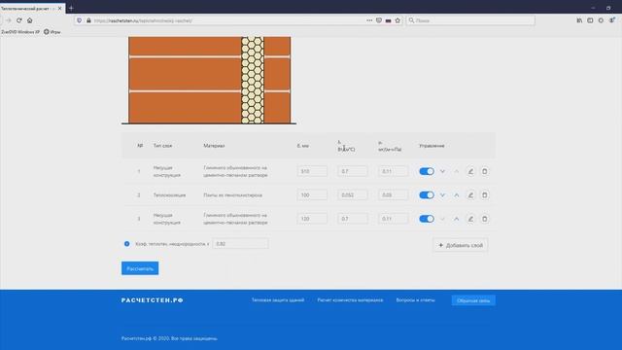Toggle the browser sidebar icon
This screenshot has width=622, height=350.
pyautogui.click(x=590, y=20)
